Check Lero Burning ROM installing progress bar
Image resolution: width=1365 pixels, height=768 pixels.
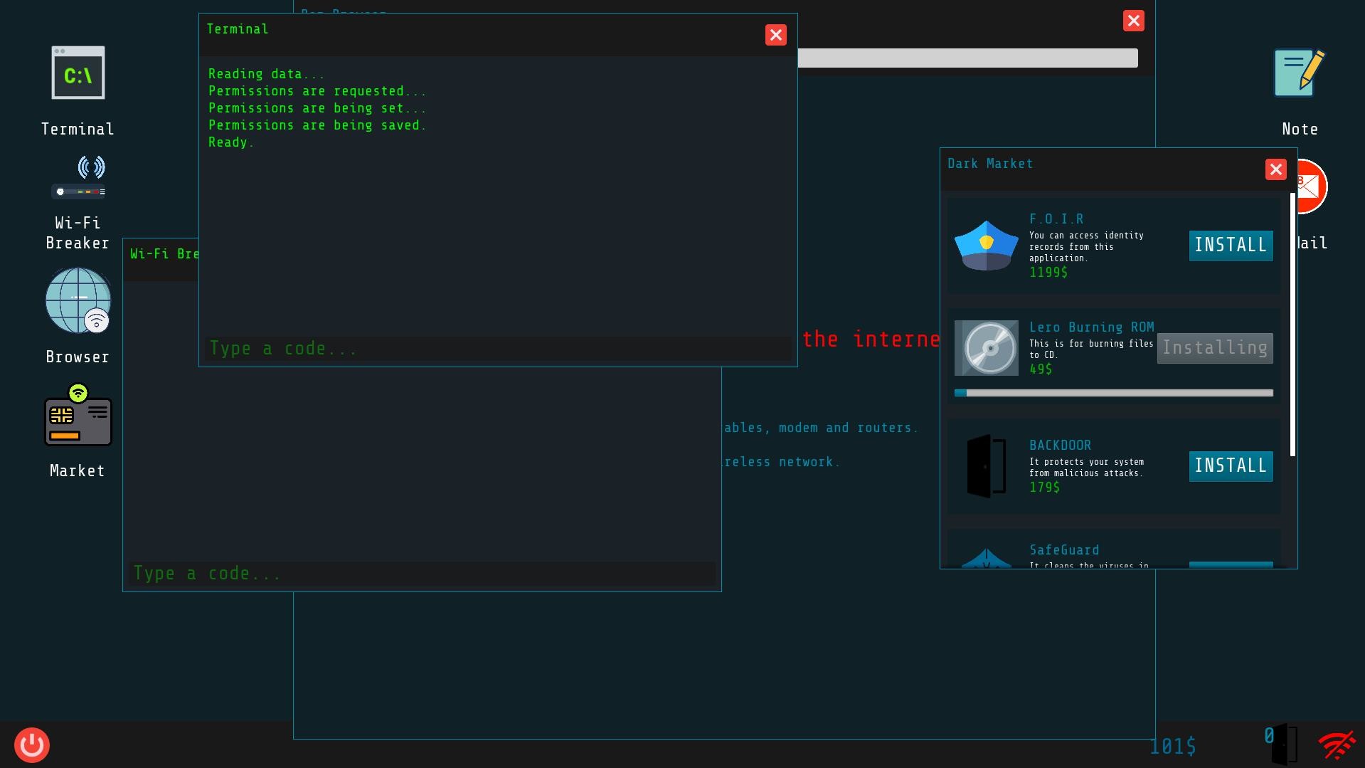[1113, 392]
